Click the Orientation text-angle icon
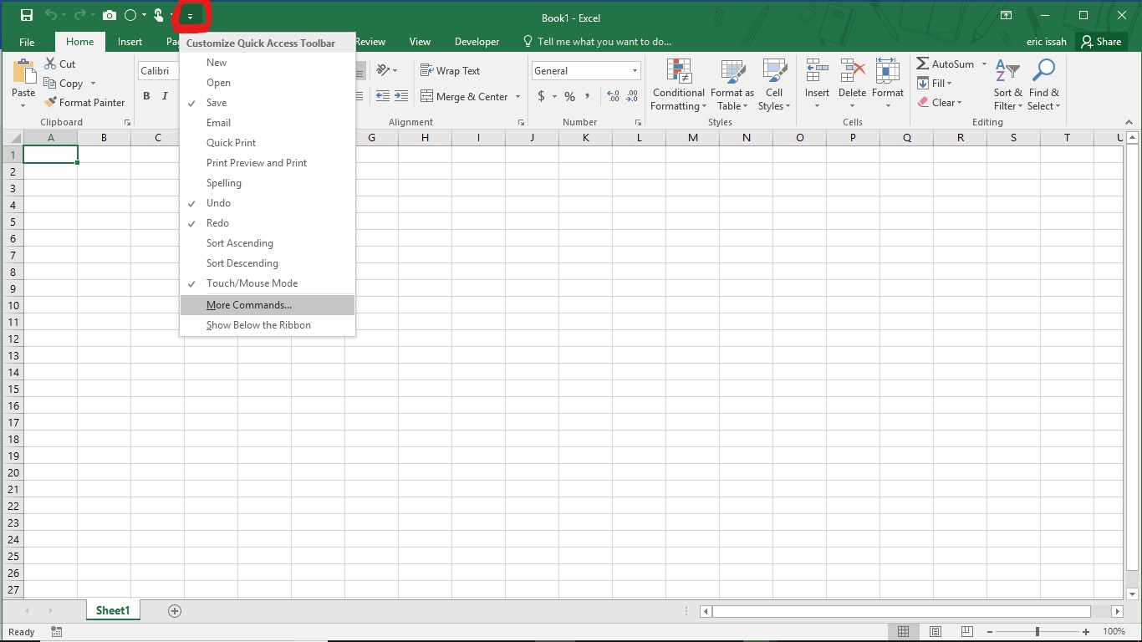The width and height of the screenshot is (1142, 642). coord(384,70)
